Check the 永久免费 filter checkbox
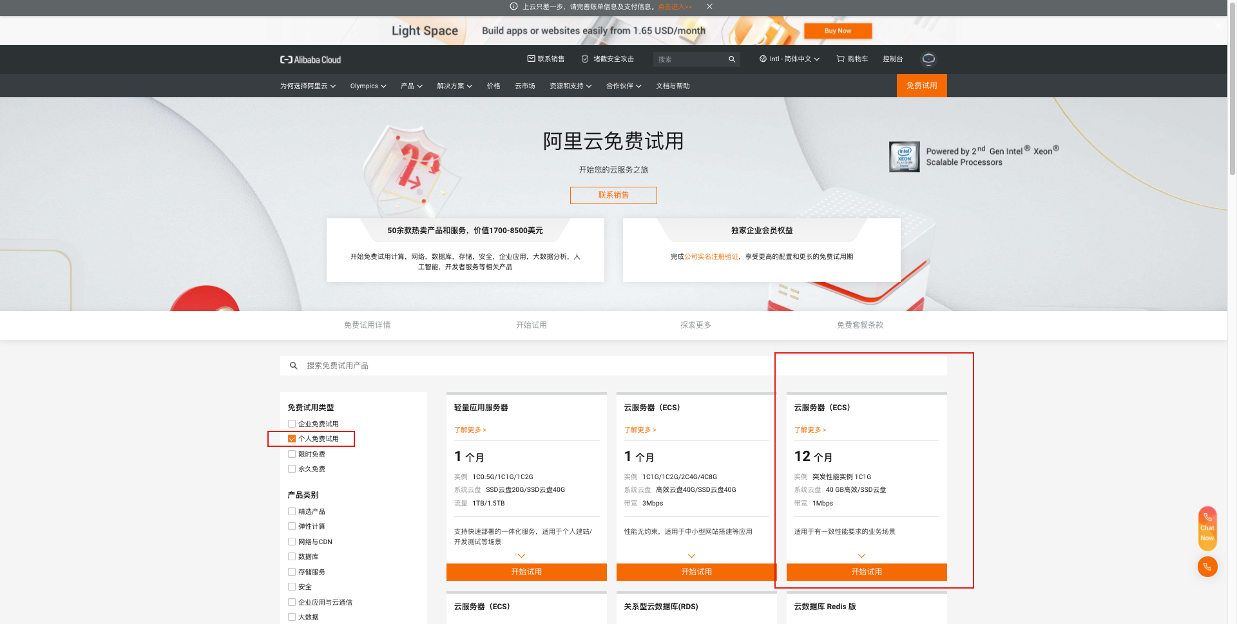The image size is (1237, 624). (x=292, y=469)
